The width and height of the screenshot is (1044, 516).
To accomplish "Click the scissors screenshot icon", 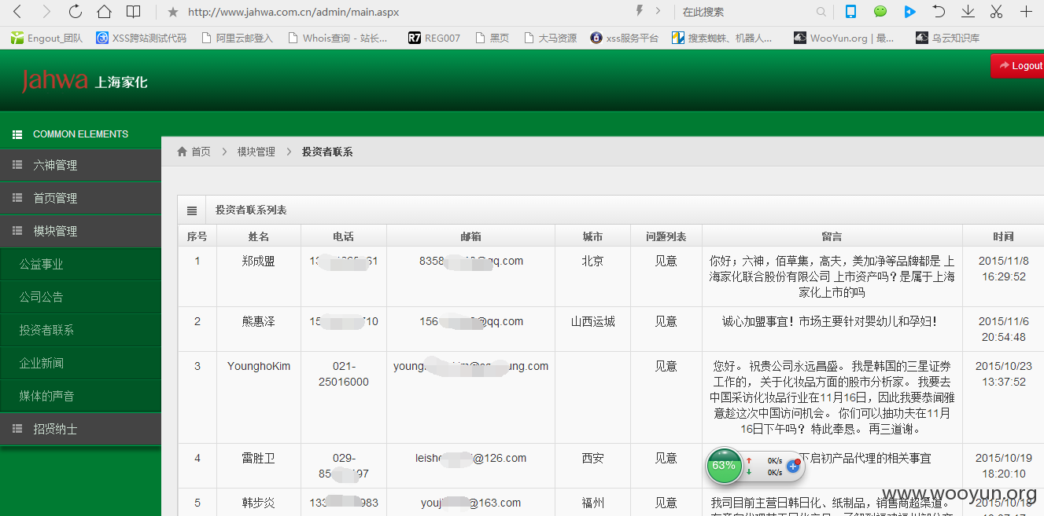I will pyautogui.click(x=996, y=12).
